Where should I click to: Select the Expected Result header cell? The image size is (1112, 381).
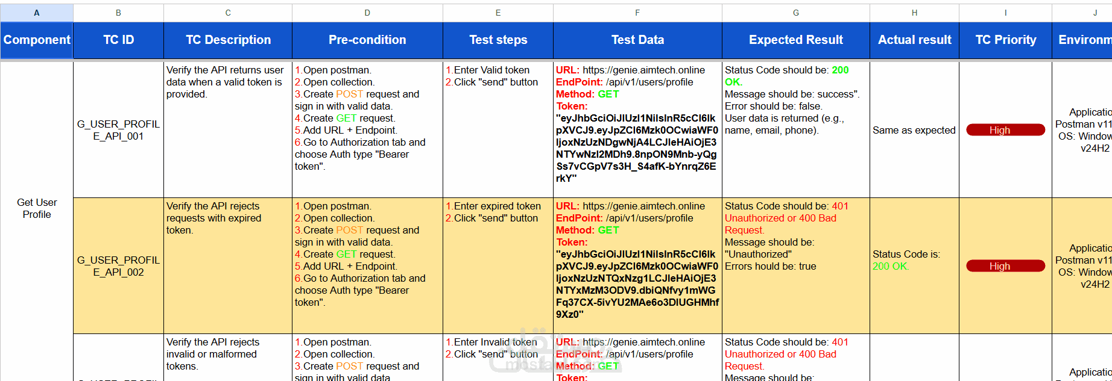click(x=796, y=40)
